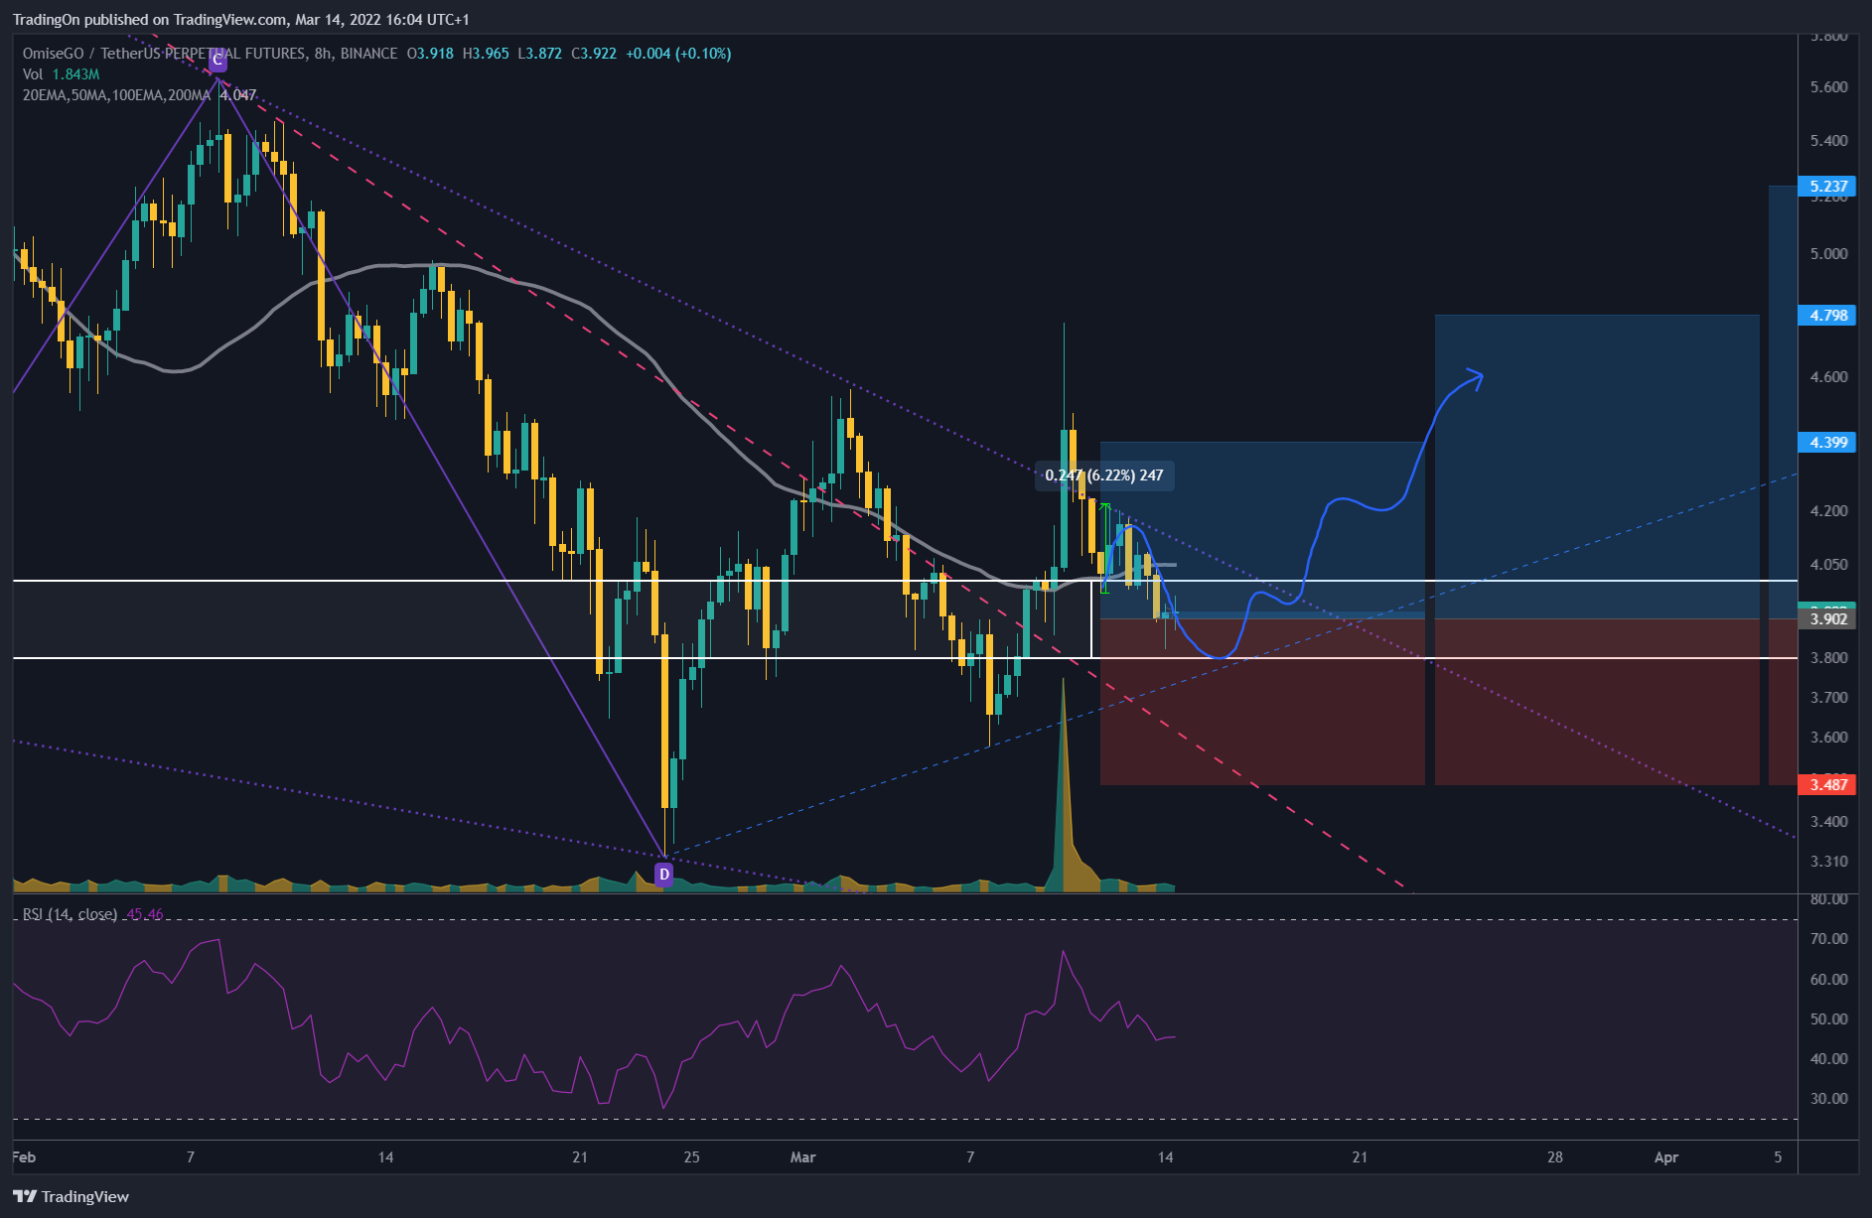Click the 4.600 price axis tick
Viewport: 1872px width, 1218px height.
[1828, 376]
